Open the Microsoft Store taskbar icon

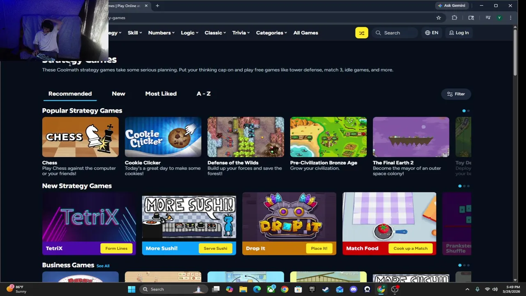tap(298, 289)
